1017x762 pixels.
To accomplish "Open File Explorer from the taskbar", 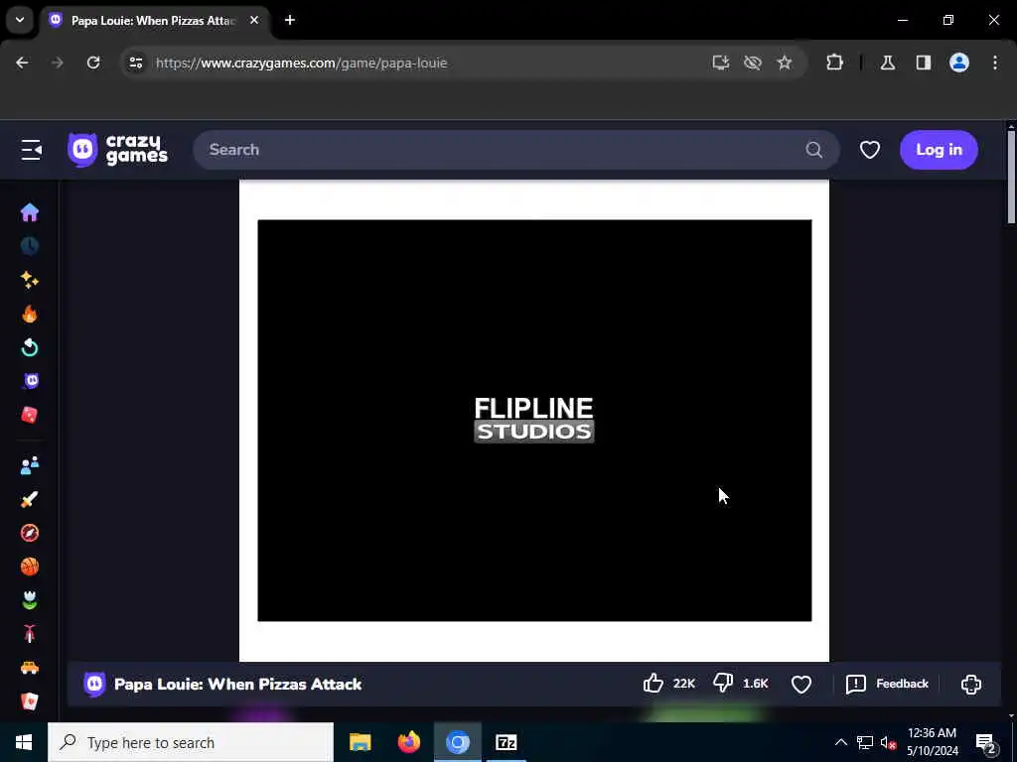I will click(360, 742).
